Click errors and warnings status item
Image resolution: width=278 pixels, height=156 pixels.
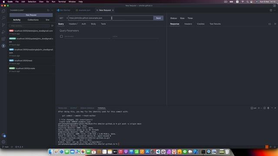pyautogui.click(x=19, y=147)
